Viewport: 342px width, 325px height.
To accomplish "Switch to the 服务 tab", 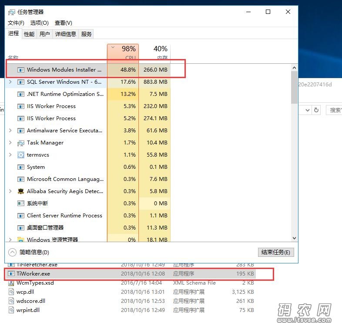I will tap(87, 34).
